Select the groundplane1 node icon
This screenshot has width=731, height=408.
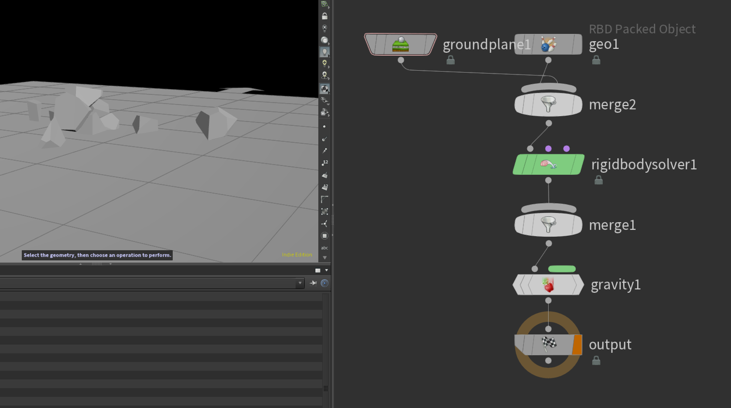401,44
